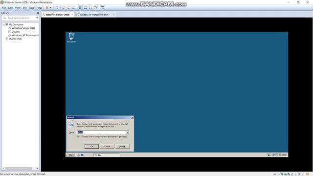Toggle the thumbnail bar view icon
Screen dimensions: 313x176
pyautogui.click(x=86, y=8)
